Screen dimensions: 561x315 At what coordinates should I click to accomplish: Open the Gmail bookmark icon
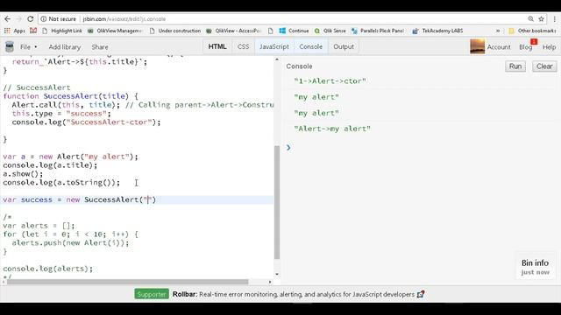coord(33,31)
